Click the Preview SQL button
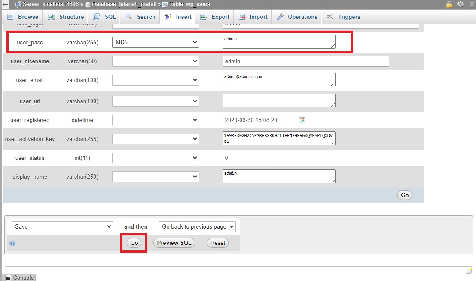Image resolution: width=476 pixels, height=281 pixels. 174,243
